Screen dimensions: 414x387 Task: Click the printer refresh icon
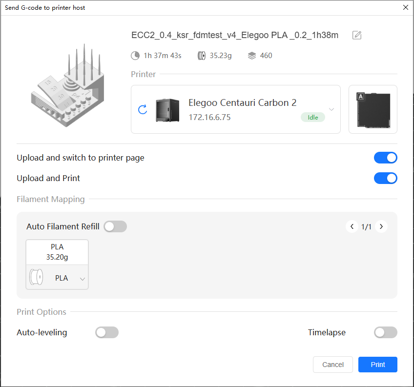(143, 109)
